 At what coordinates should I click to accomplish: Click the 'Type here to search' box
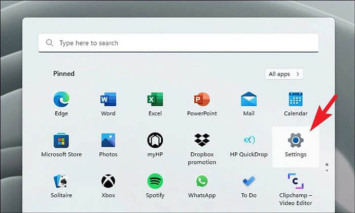(x=179, y=43)
